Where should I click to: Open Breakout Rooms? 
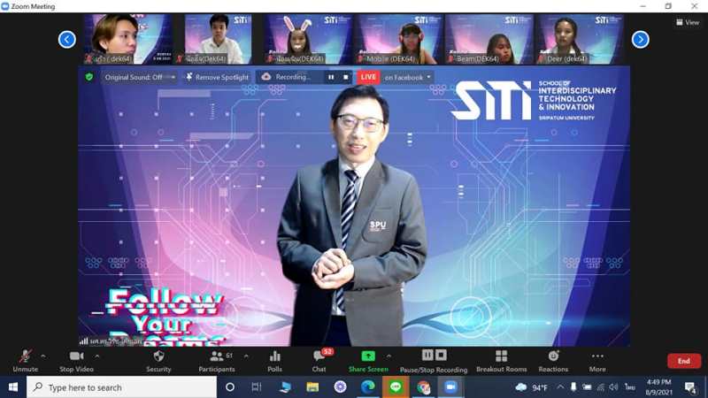pyautogui.click(x=501, y=360)
